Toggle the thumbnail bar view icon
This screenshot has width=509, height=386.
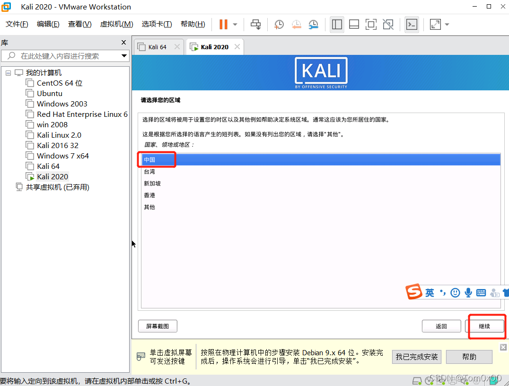[x=354, y=24]
